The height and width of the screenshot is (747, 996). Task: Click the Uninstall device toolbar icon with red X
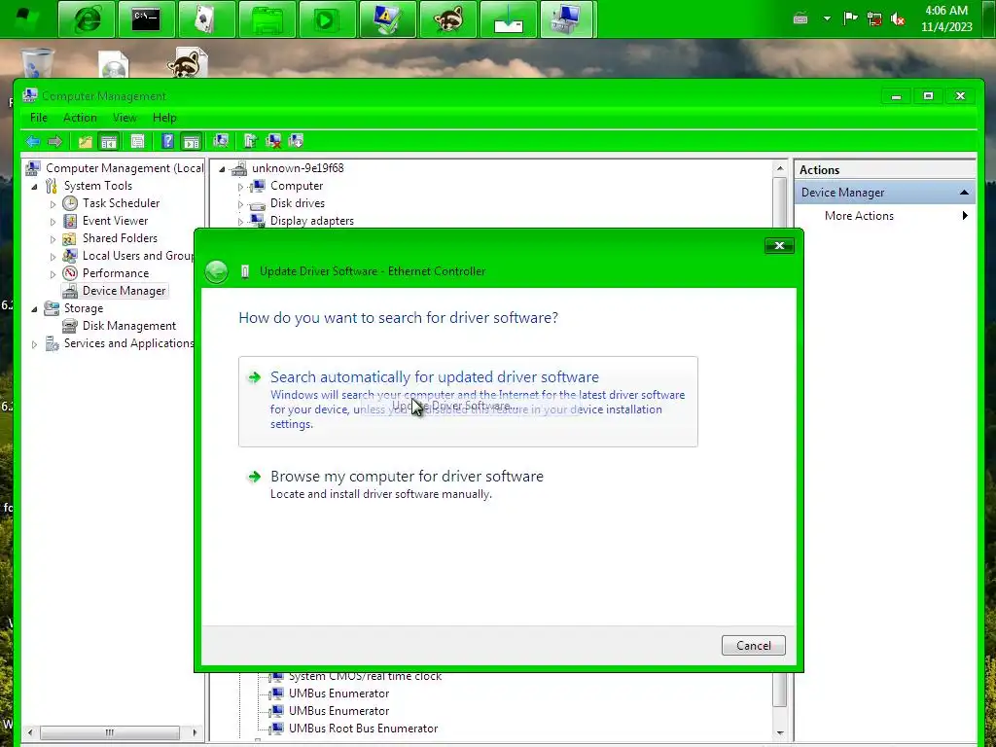pyautogui.click(x=273, y=141)
